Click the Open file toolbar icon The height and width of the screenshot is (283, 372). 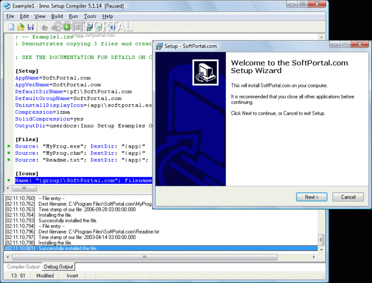21,27
